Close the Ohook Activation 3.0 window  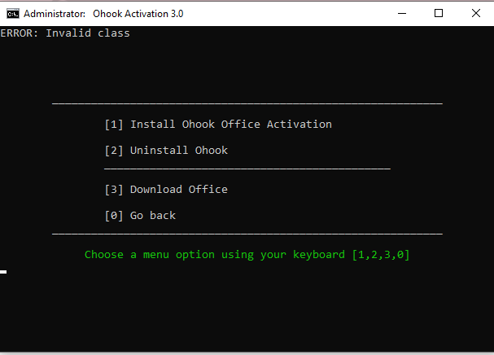(476, 14)
